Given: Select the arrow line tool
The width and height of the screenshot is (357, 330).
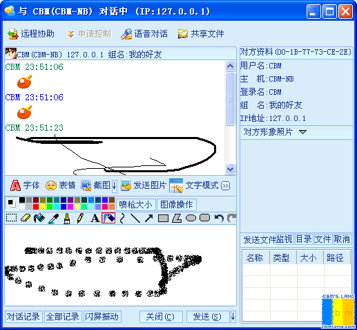Looking at the screenshot, I should [x=149, y=218].
